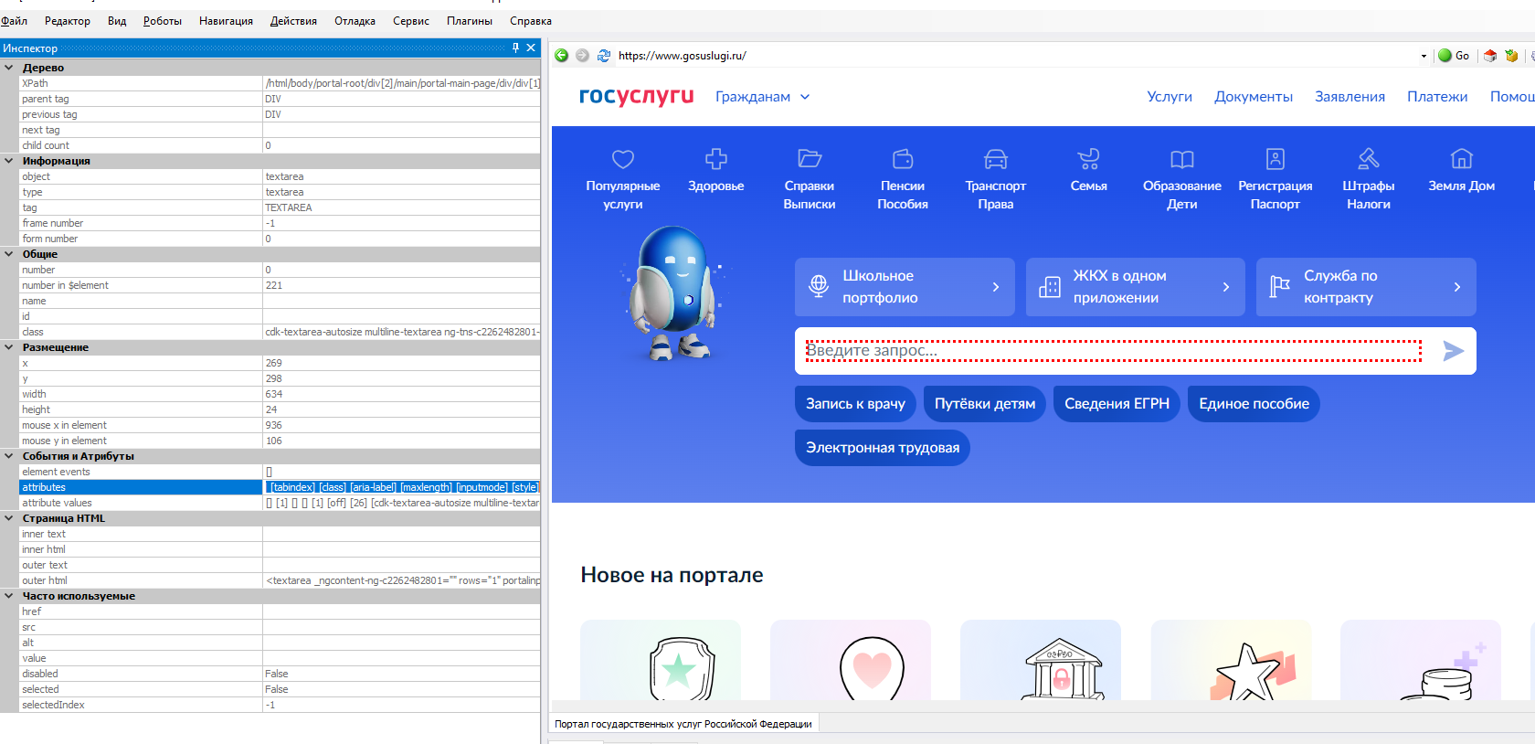1535x744 pixels.
Task: Open the Семья stroller icon
Action: click(x=1089, y=159)
